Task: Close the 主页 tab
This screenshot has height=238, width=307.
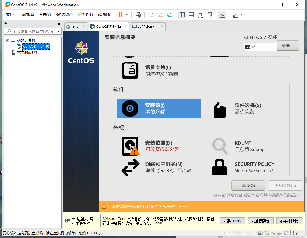Action: (84, 26)
